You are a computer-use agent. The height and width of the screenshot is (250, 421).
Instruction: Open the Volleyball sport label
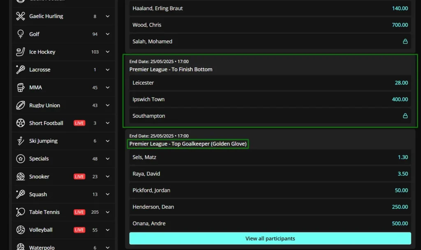[x=41, y=230]
